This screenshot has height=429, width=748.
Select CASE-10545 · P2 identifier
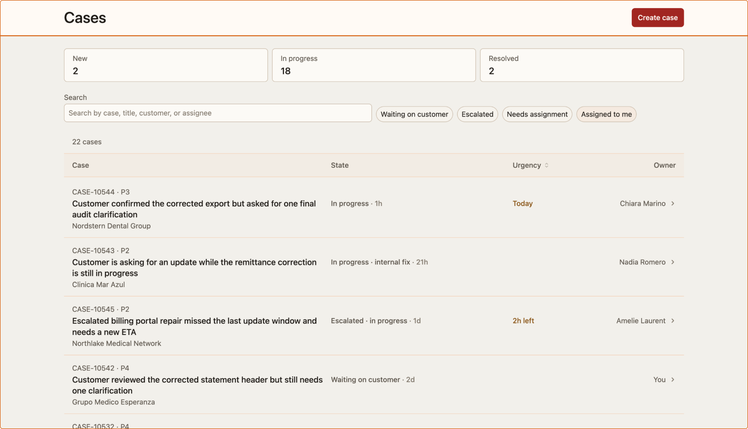tap(101, 309)
